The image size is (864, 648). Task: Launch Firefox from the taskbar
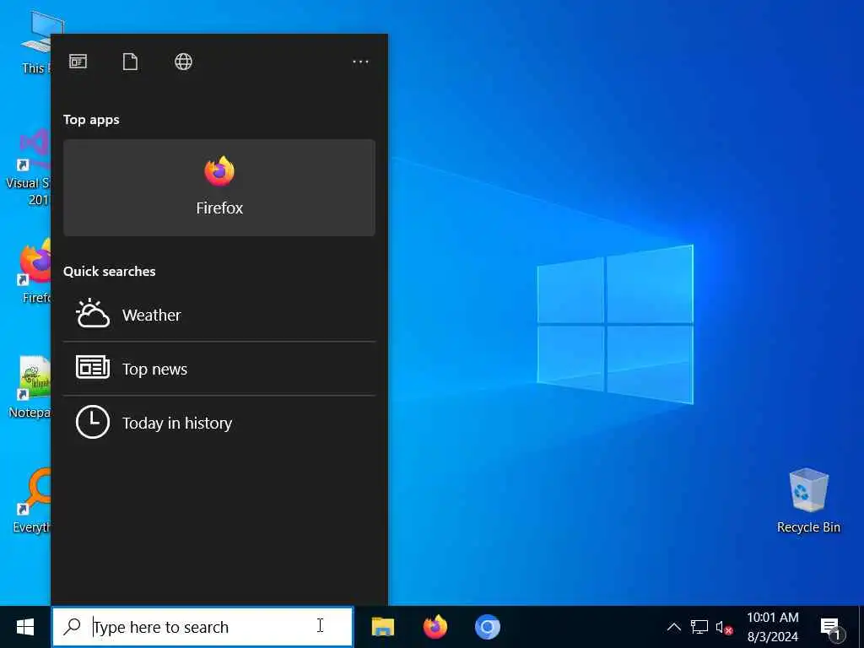click(x=435, y=627)
